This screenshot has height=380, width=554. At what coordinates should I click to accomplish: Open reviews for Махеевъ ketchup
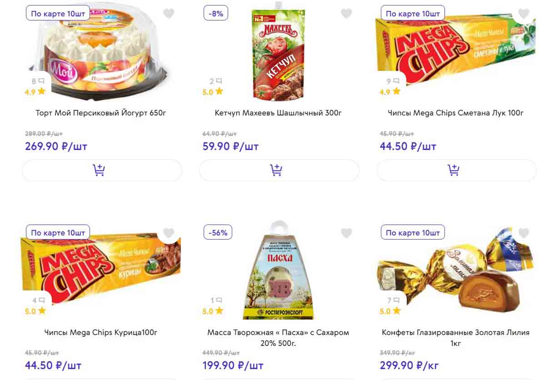[x=215, y=81]
